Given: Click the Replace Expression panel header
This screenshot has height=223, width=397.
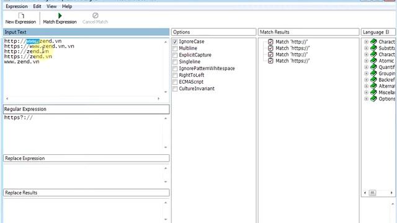Looking at the screenshot, I should point(86,159).
